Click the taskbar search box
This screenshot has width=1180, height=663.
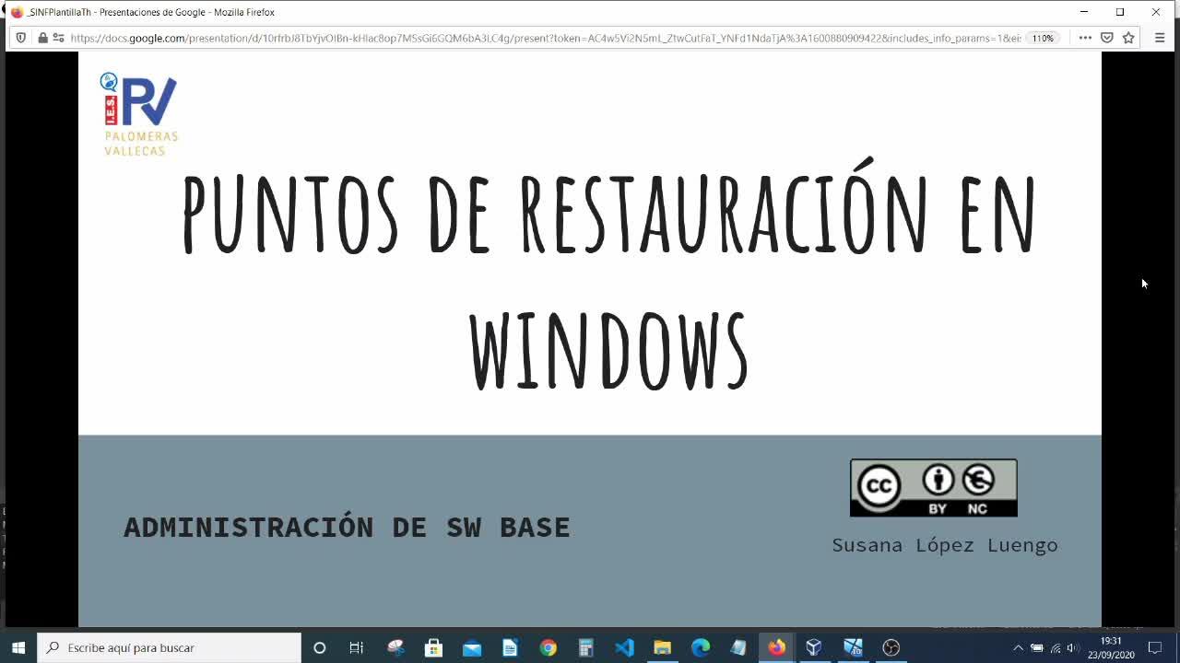(x=170, y=647)
